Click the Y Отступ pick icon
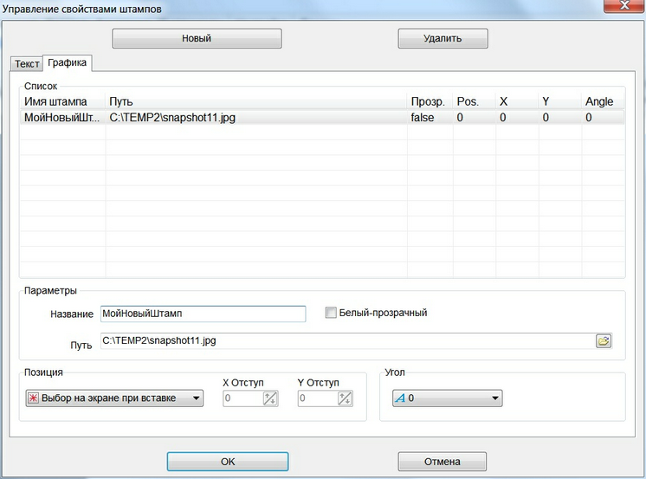The width and height of the screenshot is (646, 479). point(345,398)
